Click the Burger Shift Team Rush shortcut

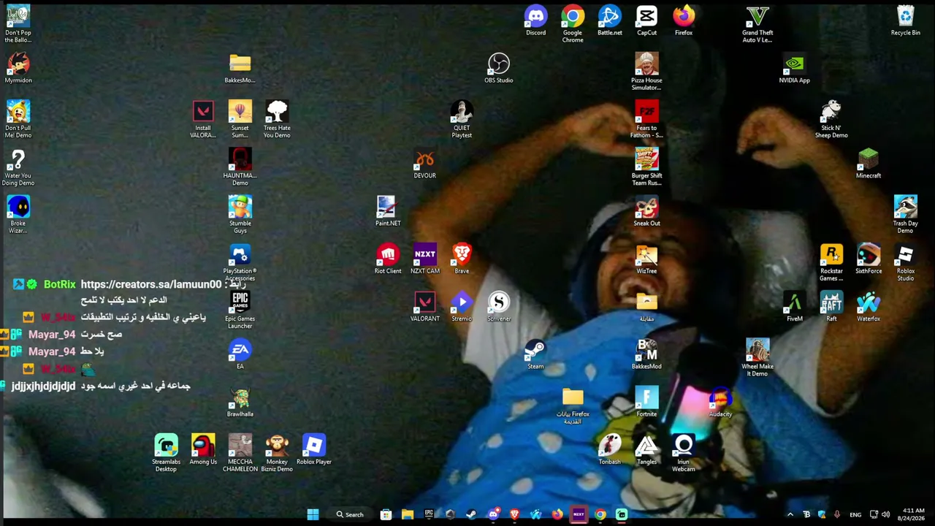(x=646, y=167)
